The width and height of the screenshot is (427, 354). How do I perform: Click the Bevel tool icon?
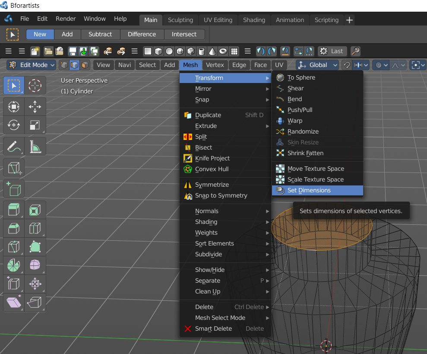click(x=14, y=228)
